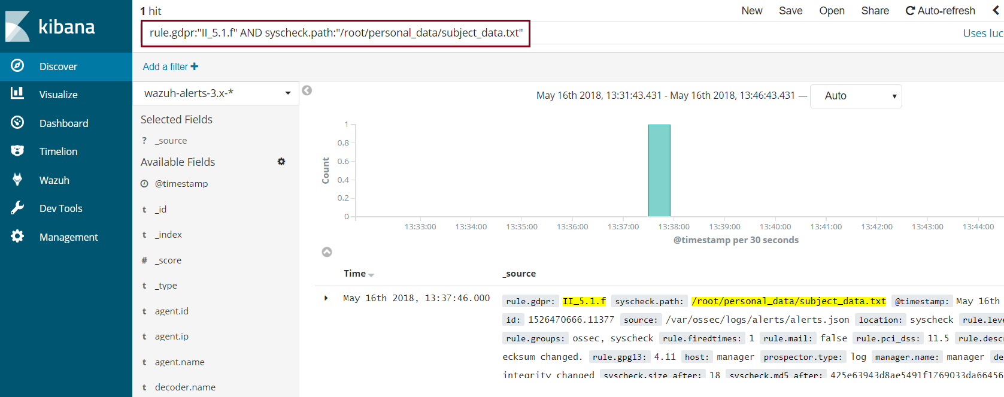Click the Time column sort arrow
Image resolution: width=1004 pixels, height=397 pixels.
[x=371, y=275]
